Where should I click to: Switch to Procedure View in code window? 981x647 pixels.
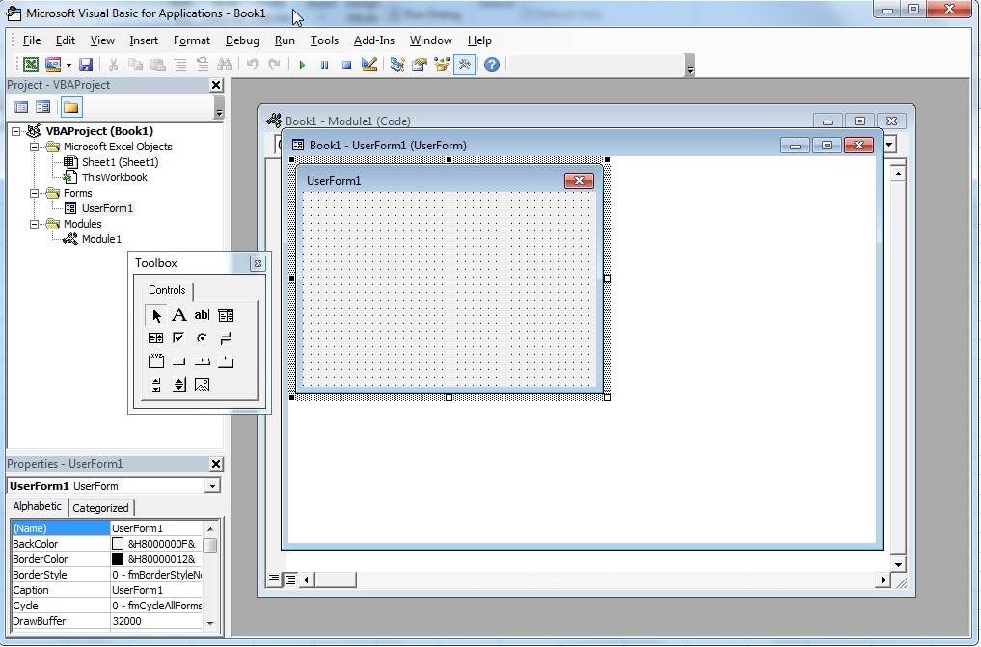tap(274, 579)
